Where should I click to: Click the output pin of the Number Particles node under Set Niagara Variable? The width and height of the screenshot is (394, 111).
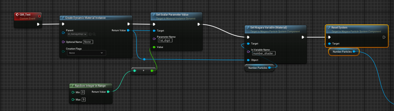point(270,68)
